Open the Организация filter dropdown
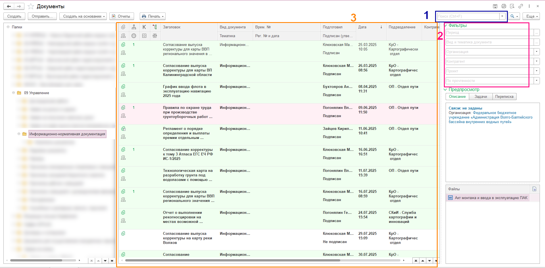This screenshot has height=268, width=545. 536,52
